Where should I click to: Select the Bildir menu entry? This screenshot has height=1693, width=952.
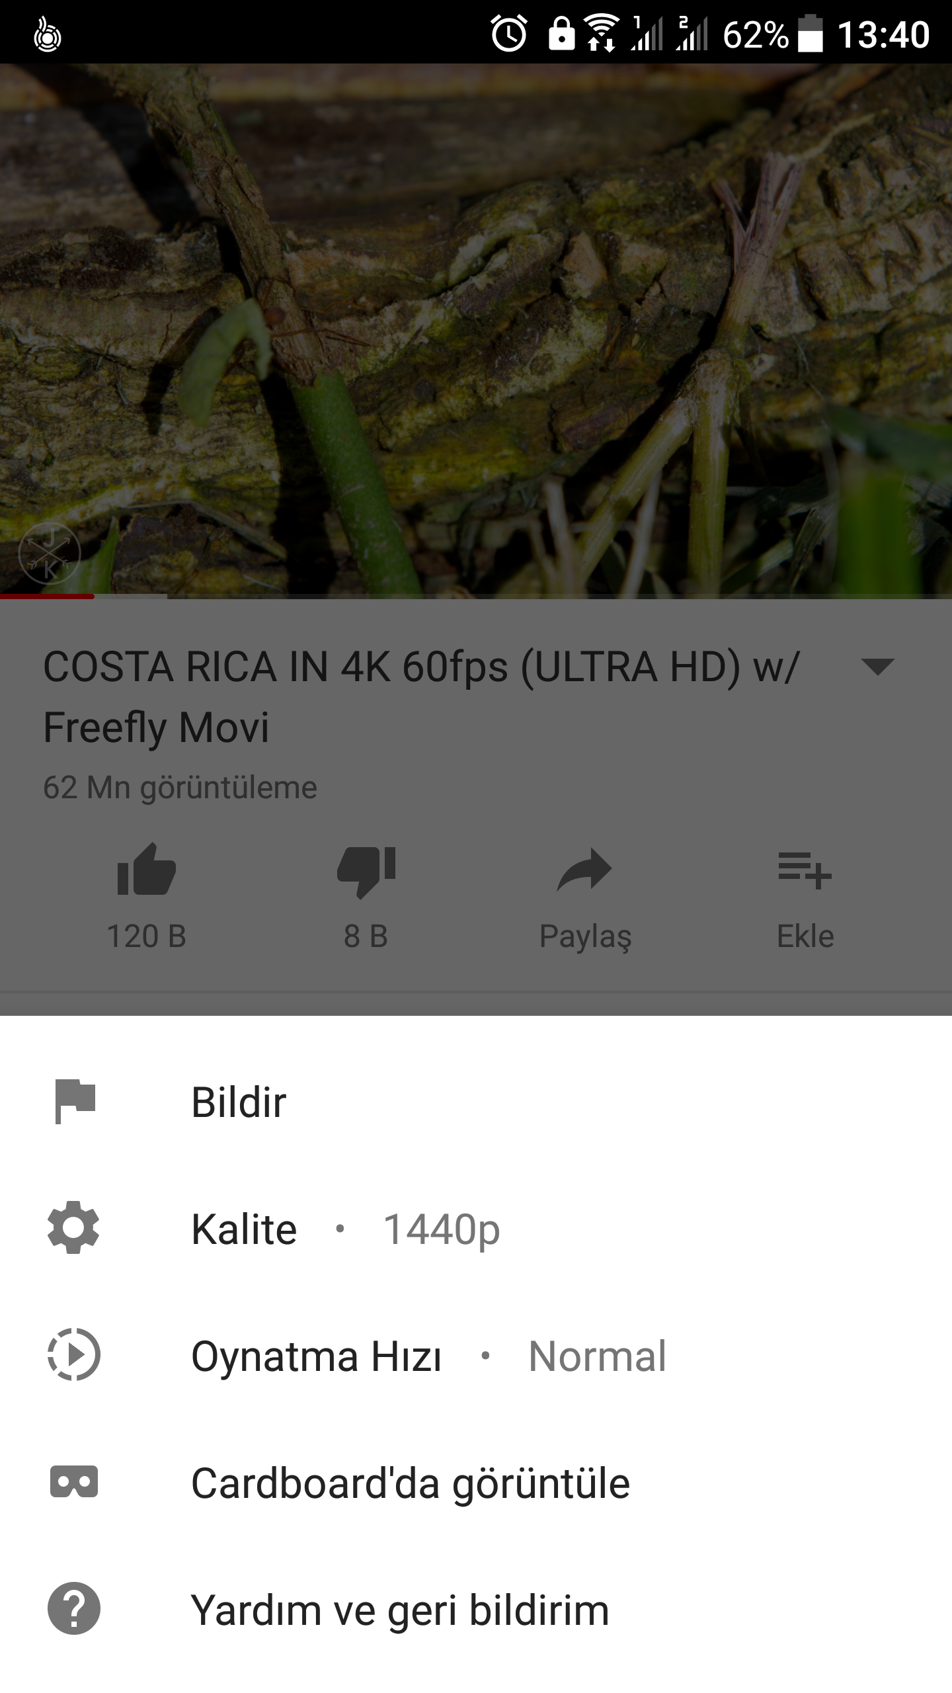tap(476, 1101)
